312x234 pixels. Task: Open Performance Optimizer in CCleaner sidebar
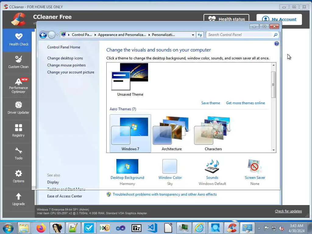pos(18,86)
